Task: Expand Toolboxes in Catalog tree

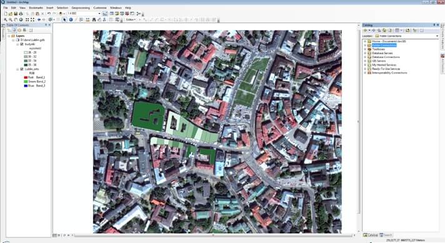Action: pyautogui.click(x=365, y=49)
